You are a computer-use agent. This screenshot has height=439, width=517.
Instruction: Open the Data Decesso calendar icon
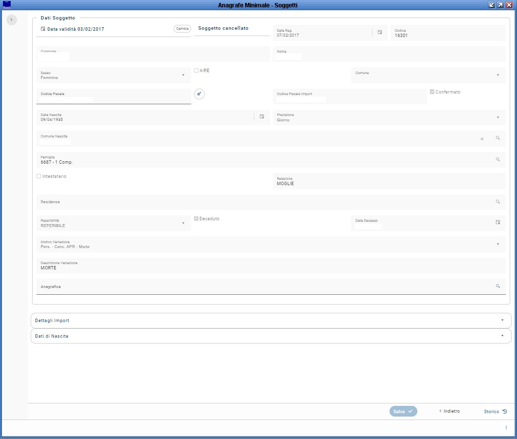coord(498,222)
